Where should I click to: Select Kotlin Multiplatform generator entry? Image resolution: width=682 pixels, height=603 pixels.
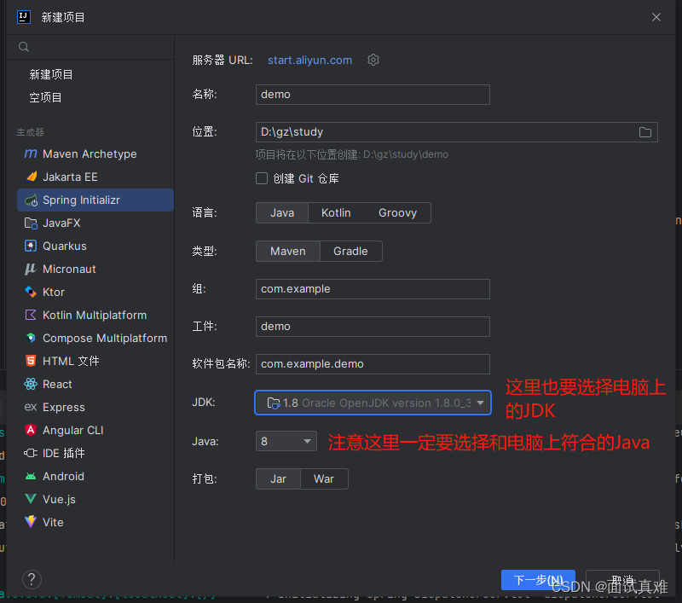95,315
